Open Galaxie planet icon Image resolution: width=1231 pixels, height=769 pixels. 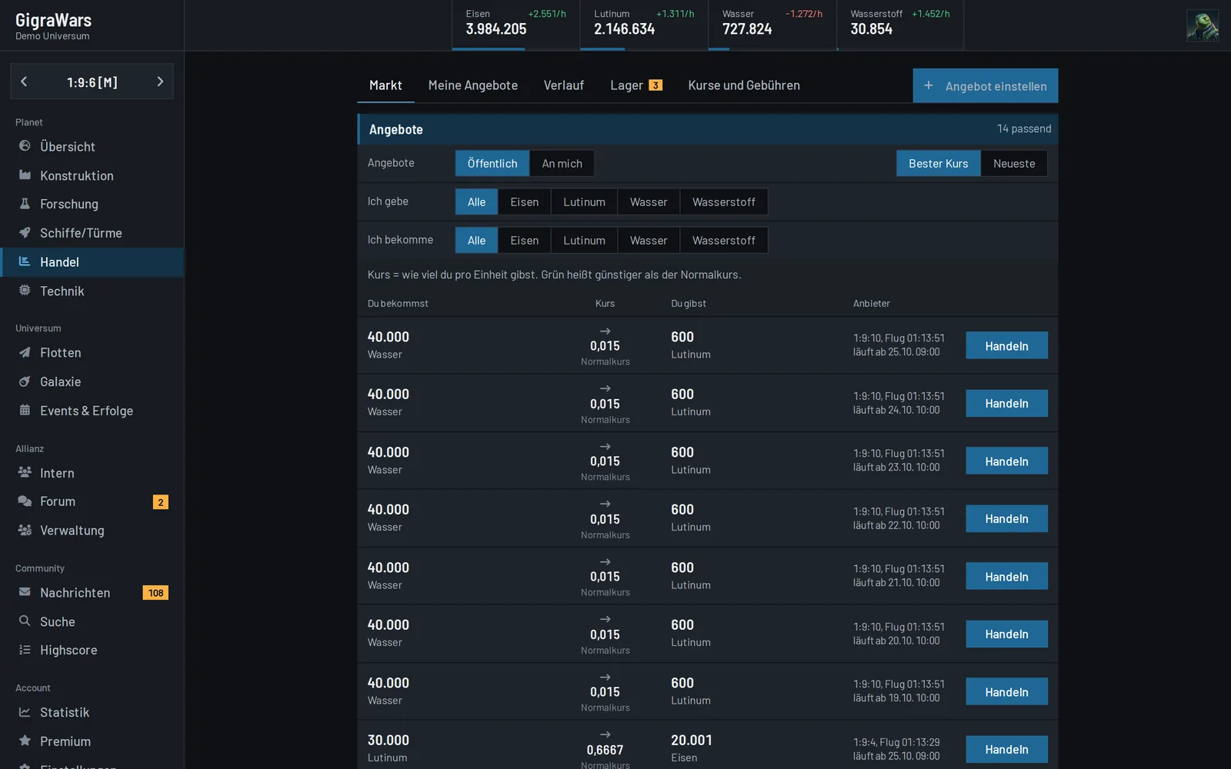point(25,381)
